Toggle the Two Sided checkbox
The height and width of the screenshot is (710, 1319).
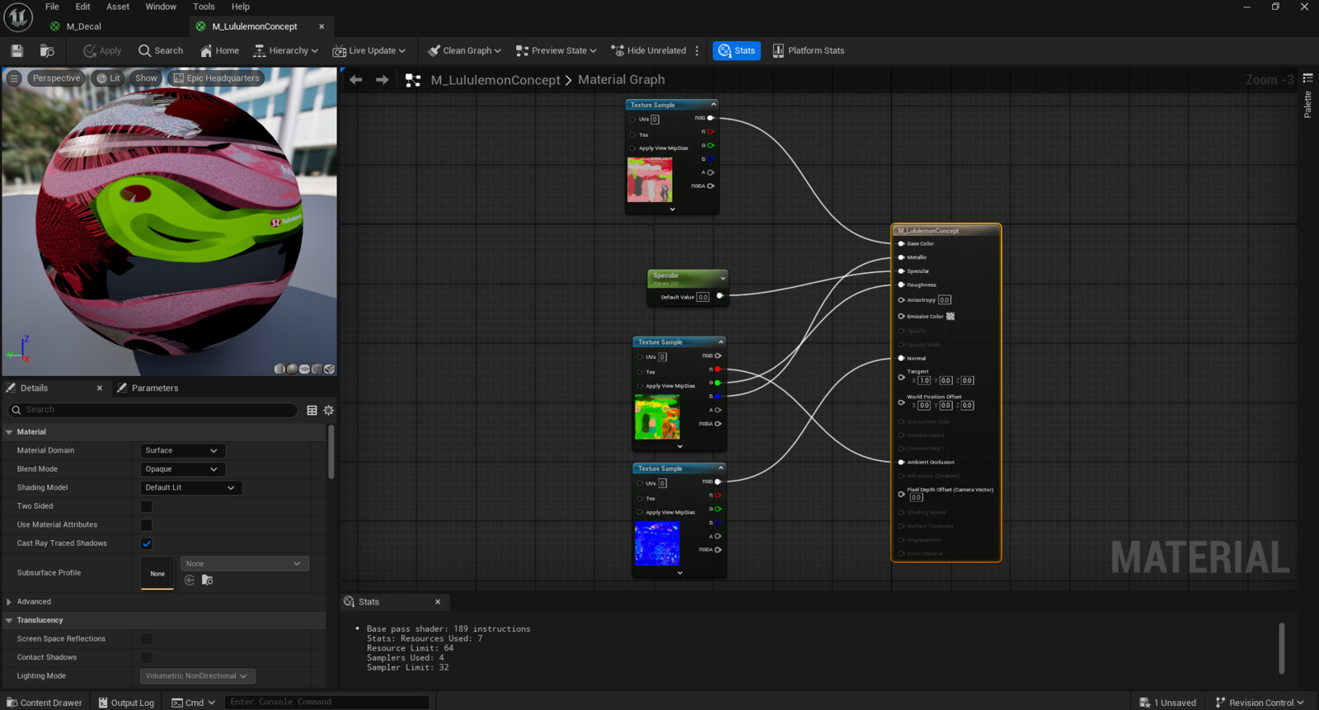[146, 506]
